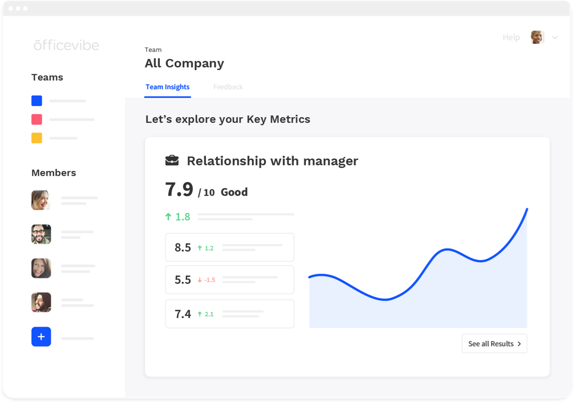Viewport: 574px width, 403px height.
Task: Click the briefcase icon beside Relationship with manager
Action: pyautogui.click(x=172, y=160)
